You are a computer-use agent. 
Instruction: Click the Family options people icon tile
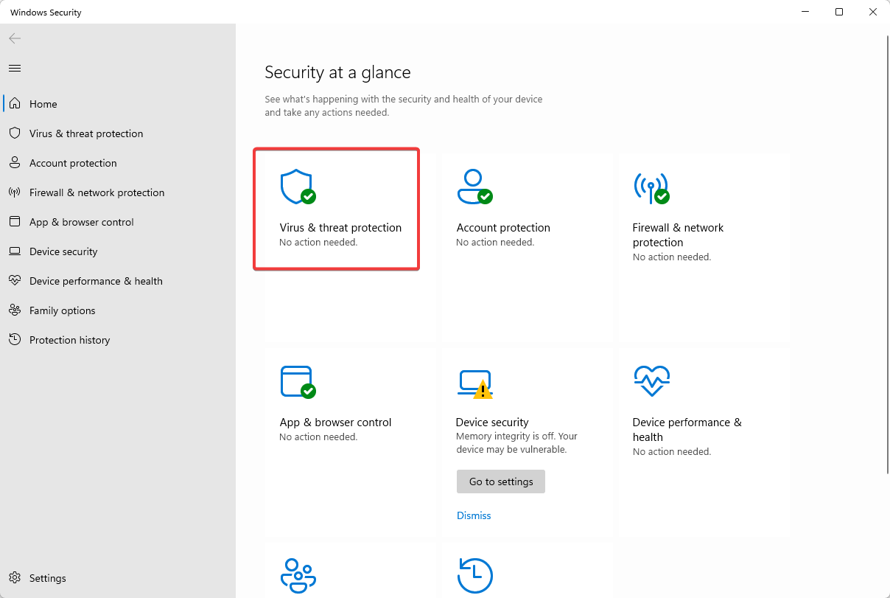pyautogui.click(x=298, y=574)
